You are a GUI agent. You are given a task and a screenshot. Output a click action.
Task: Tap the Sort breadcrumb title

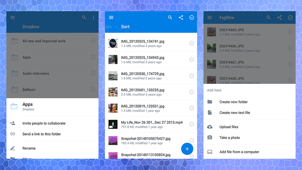point(125,26)
